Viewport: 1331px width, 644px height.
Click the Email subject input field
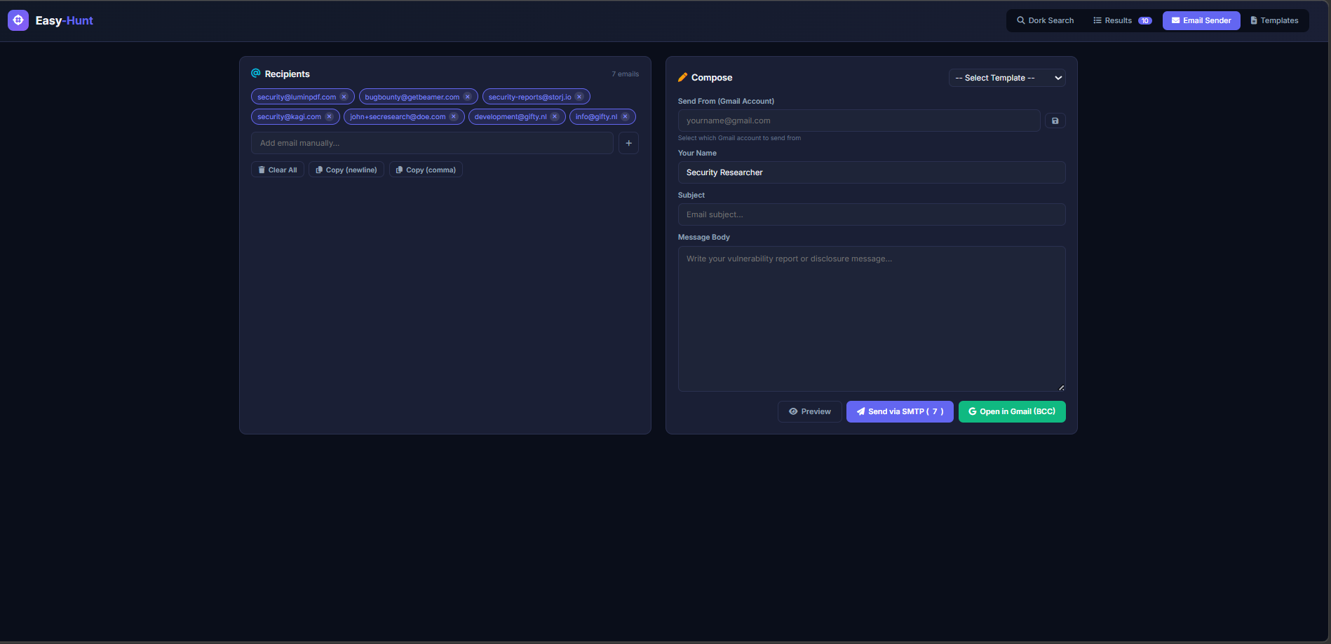(x=871, y=214)
